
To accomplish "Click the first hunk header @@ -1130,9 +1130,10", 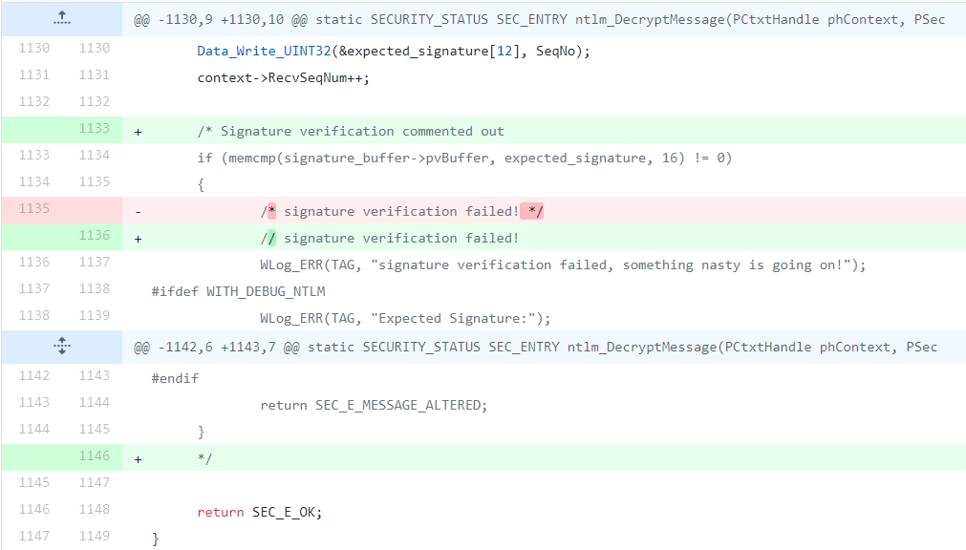I will click(x=539, y=19).
